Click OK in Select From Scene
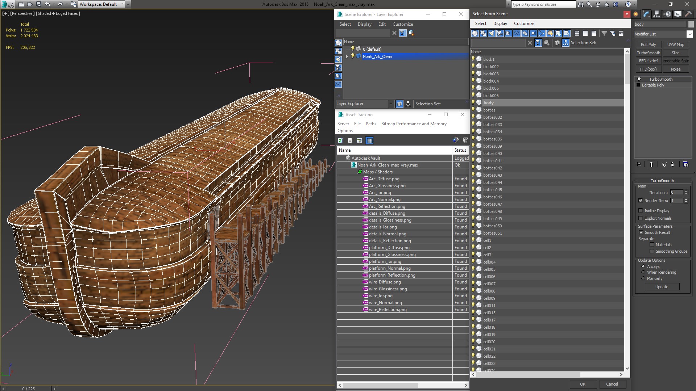Viewport: 696px width, 391px height. tap(583, 384)
